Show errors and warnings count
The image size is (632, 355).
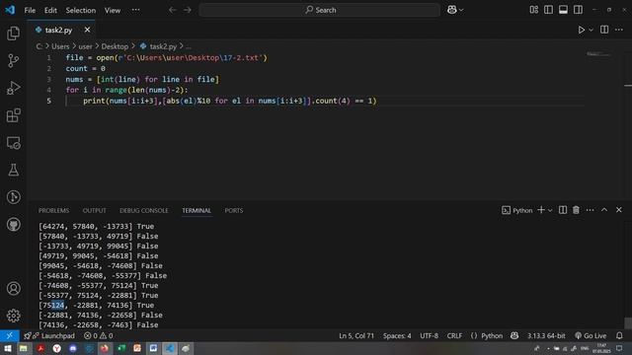pyautogui.click(x=99, y=335)
